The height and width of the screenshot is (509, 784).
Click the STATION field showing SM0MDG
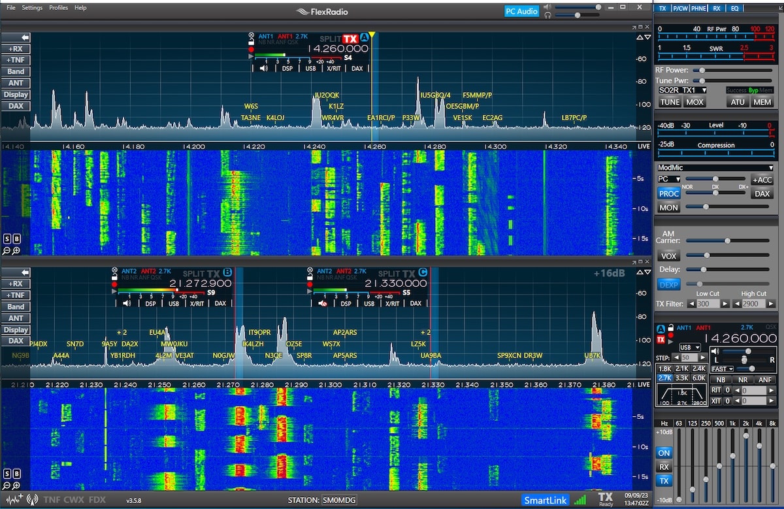(338, 499)
